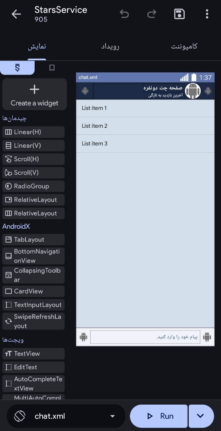Screen dimensions: 221x431
Task: Switch to the رویداد tab
Action: 110,46
